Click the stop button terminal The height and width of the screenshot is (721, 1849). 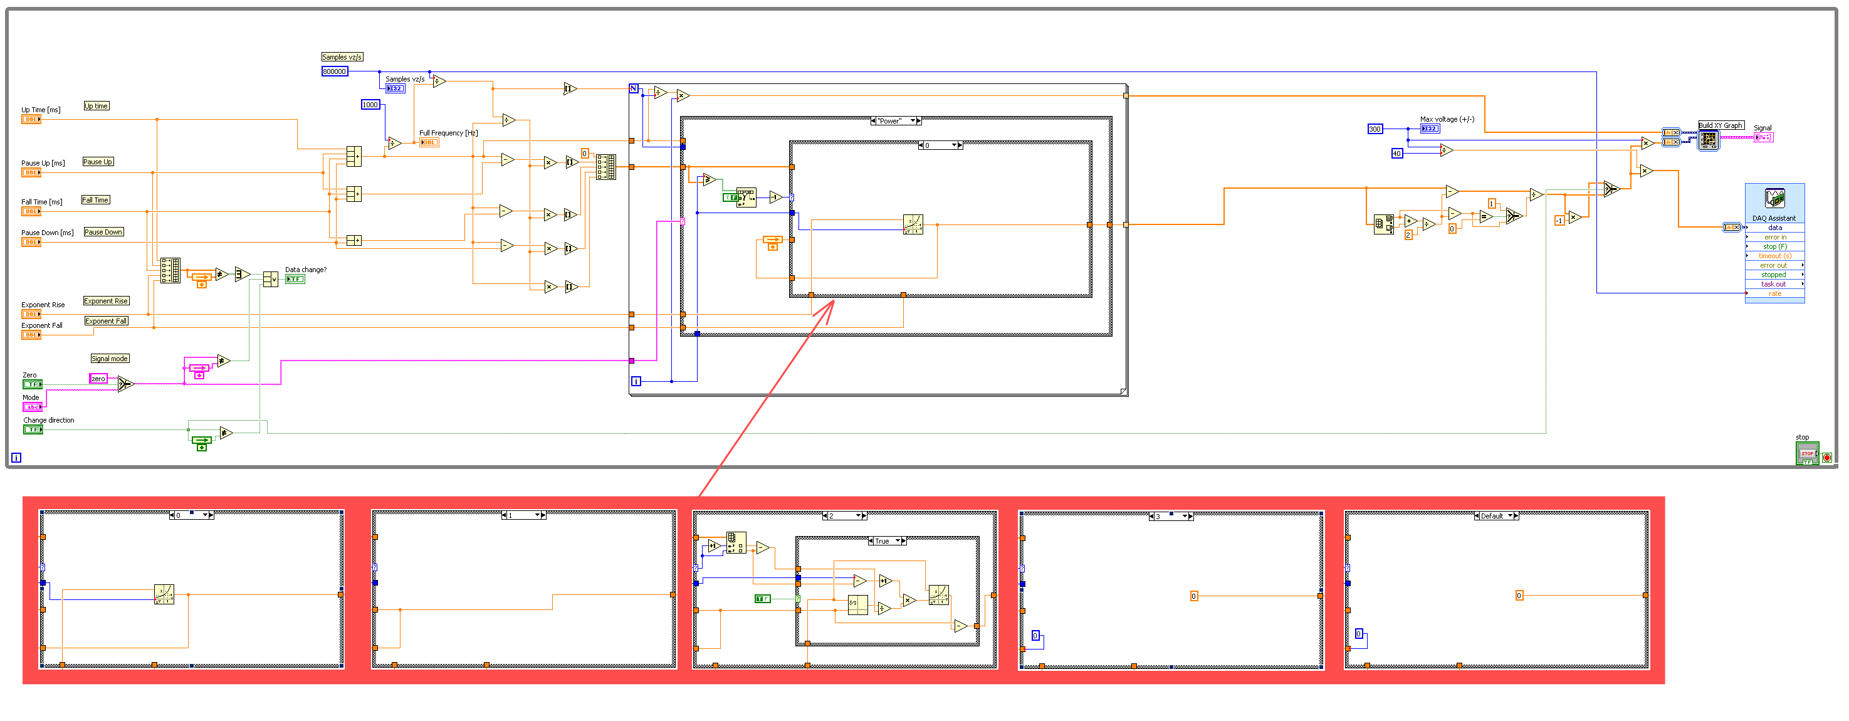[x=1808, y=453]
